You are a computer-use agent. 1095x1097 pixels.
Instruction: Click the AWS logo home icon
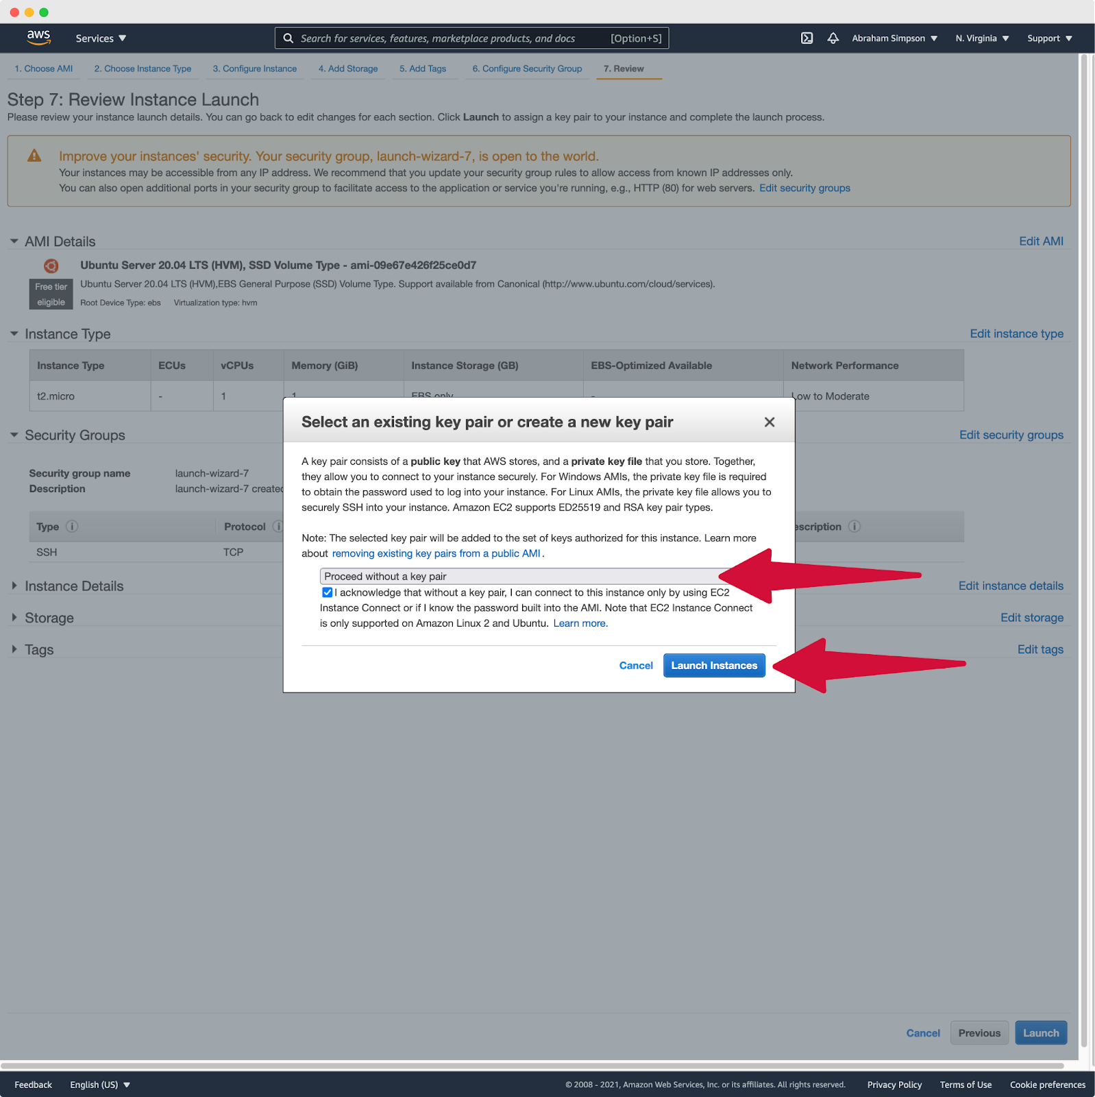pyautogui.click(x=39, y=38)
